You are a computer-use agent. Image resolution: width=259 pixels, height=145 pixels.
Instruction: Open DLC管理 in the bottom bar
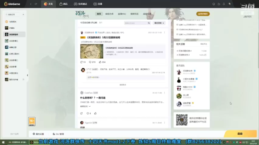pos(58,134)
